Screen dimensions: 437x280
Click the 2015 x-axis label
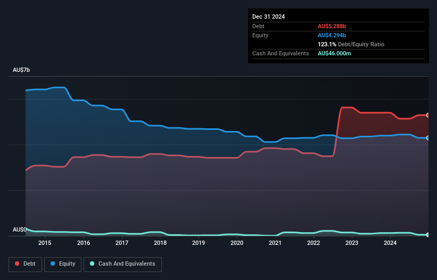pyautogui.click(x=45, y=243)
